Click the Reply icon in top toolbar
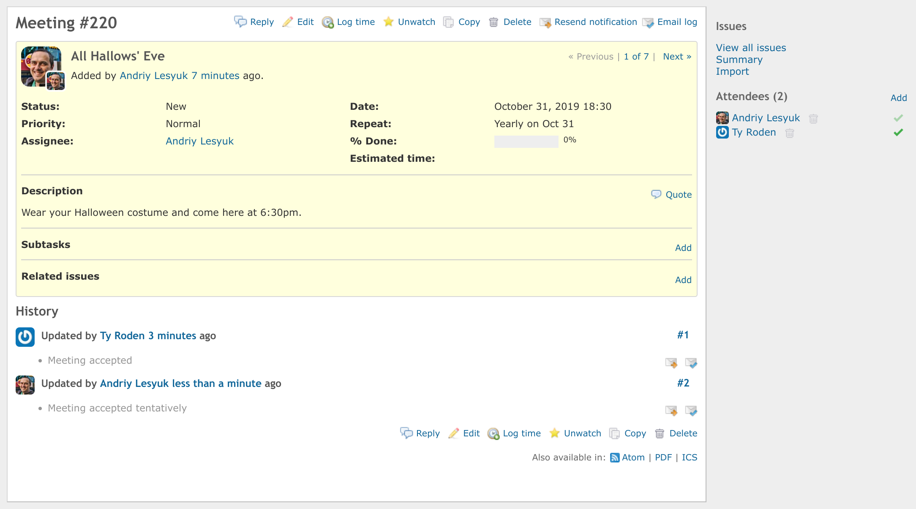This screenshot has height=509, width=916. [240, 22]
